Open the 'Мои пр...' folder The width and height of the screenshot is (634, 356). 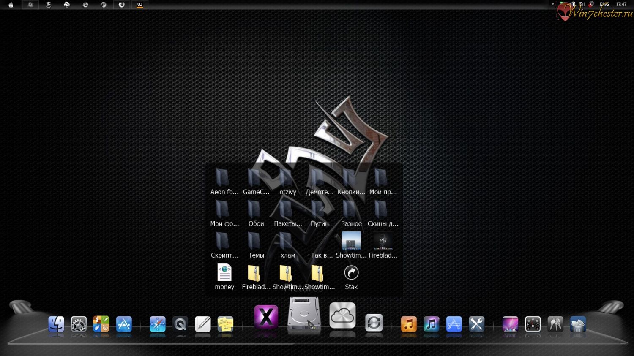coord(383,182)
